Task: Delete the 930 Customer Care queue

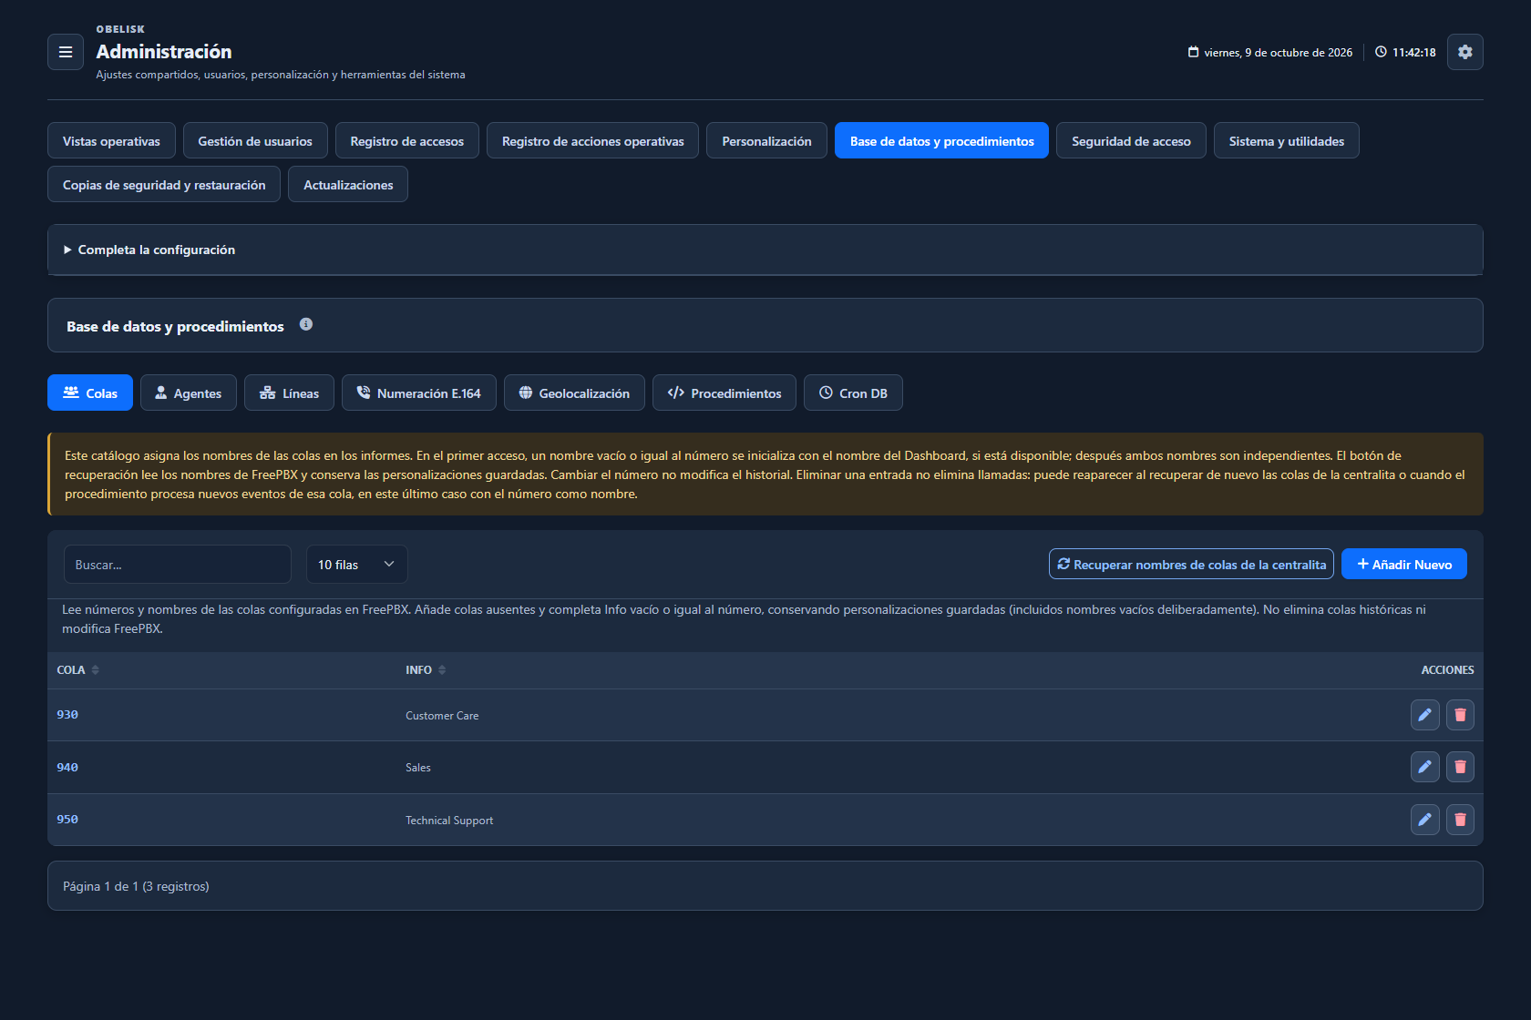Action: coord(1460,715)
